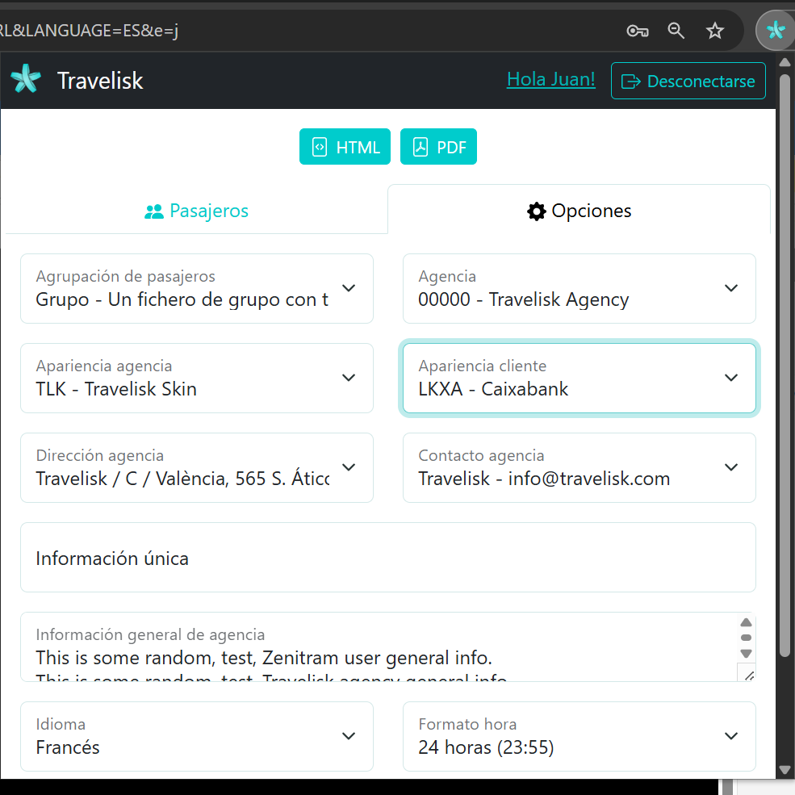Open the Contacto agencia dropdown

coord(579,467)
